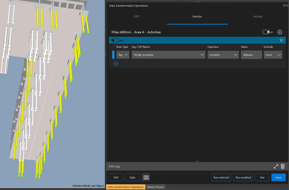
Task: Click the blue rule enable indicator
Action: tap(113, 55)
